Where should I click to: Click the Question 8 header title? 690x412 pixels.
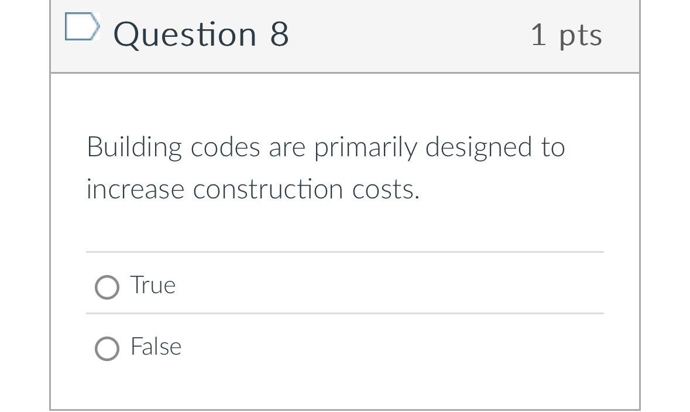(201, 34)
